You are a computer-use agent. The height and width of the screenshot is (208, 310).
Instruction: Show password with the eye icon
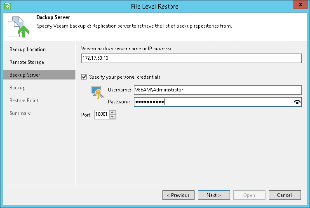298,102
